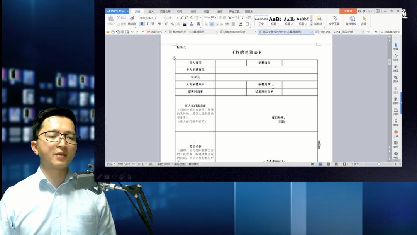
Task: Switch to the 插入 ribbon tab
Action: click(x=150, y=12)
